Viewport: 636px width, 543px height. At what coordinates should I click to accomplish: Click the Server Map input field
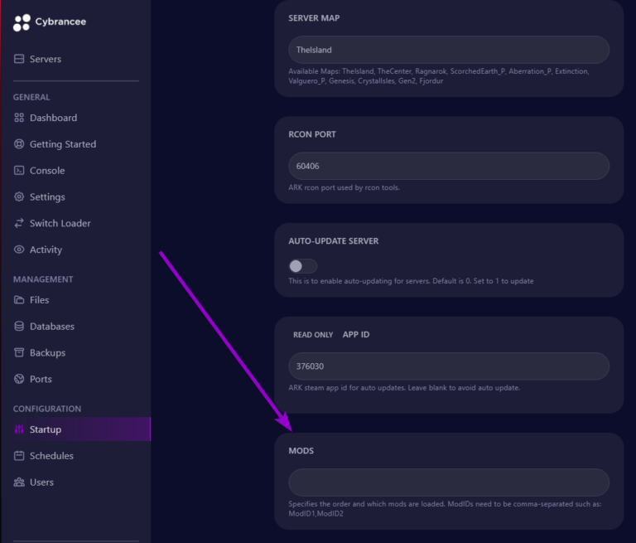coord(449,50)
